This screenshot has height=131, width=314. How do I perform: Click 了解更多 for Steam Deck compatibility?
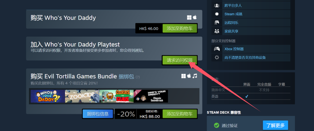[x=275, y=125]
